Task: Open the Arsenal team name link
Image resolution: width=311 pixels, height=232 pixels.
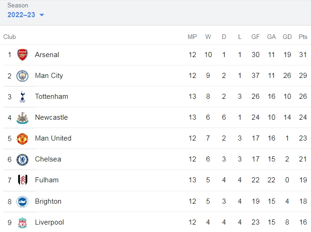Action: click(47, 55)
